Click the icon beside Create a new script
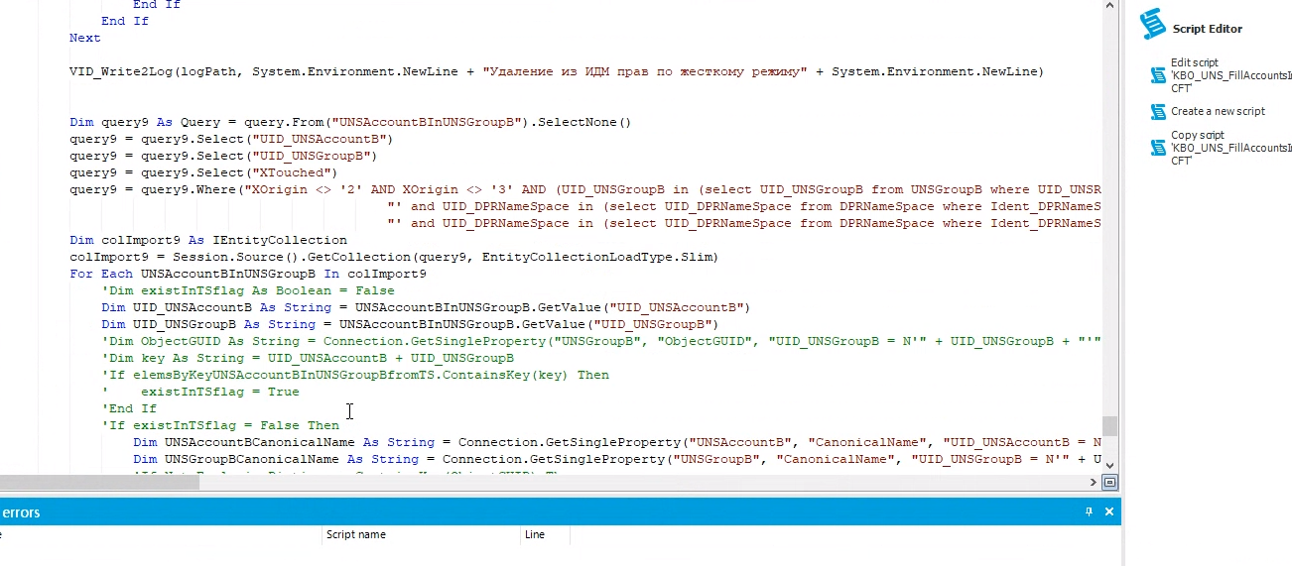The height and width of the screenshot is (566, 1292). (x=1157, y=112)
